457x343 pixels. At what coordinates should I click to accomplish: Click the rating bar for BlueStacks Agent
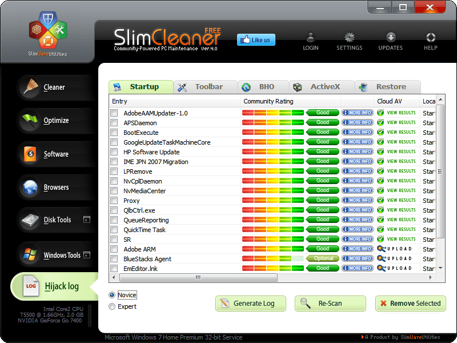[273, 258]
